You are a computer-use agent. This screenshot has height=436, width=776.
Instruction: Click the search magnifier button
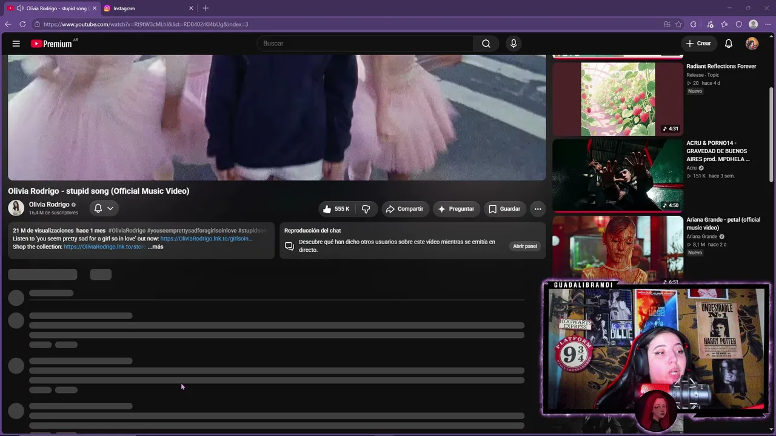coord(486,44)
